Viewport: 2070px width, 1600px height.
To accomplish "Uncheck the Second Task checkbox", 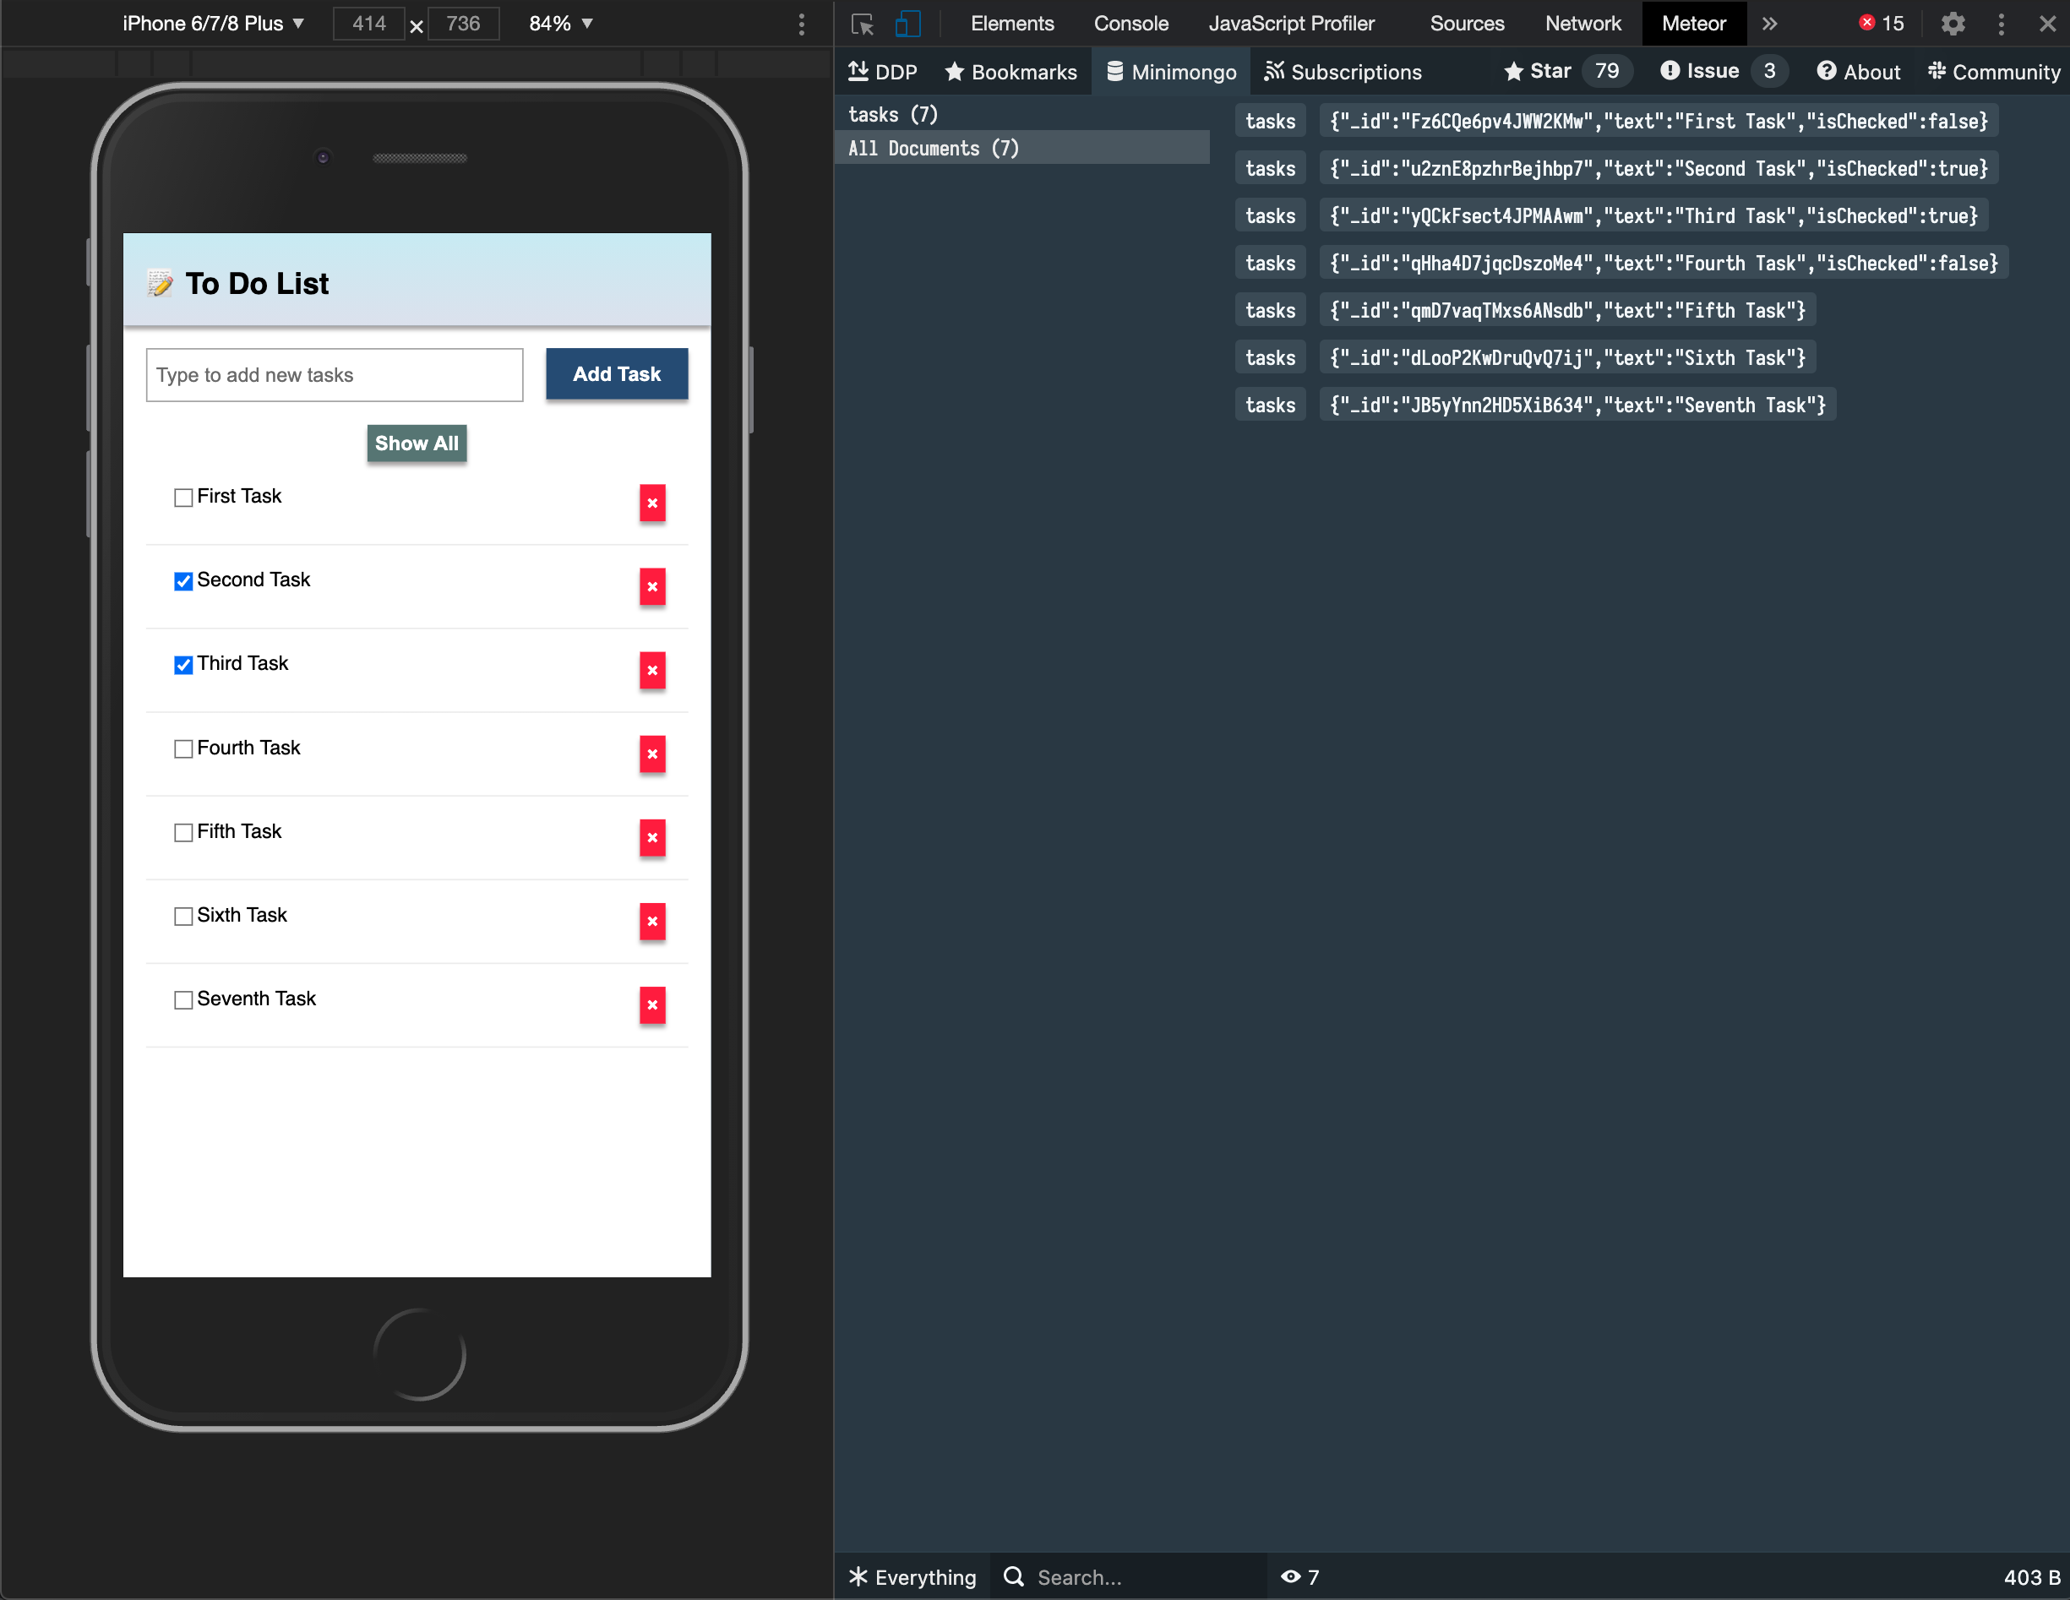I will (x=184, y=581).
